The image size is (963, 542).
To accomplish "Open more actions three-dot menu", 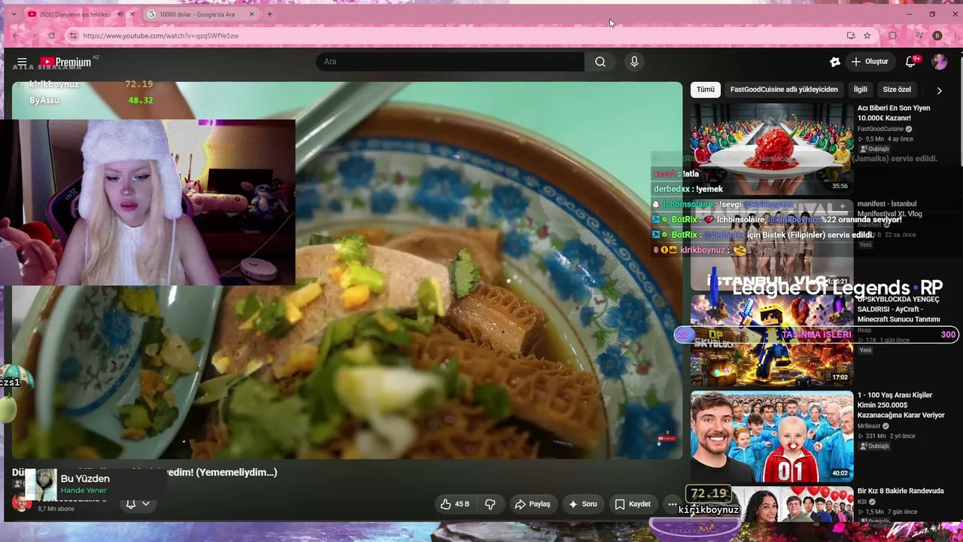I will coord(672,504).
